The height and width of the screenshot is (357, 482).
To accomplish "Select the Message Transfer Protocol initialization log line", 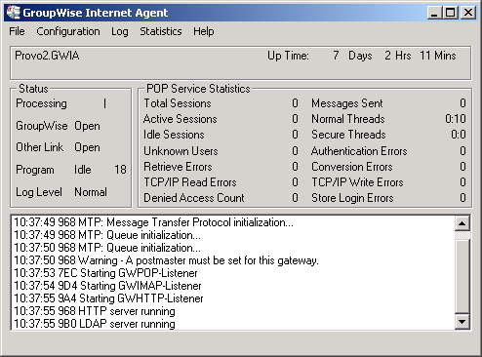I will pos(153,222).
